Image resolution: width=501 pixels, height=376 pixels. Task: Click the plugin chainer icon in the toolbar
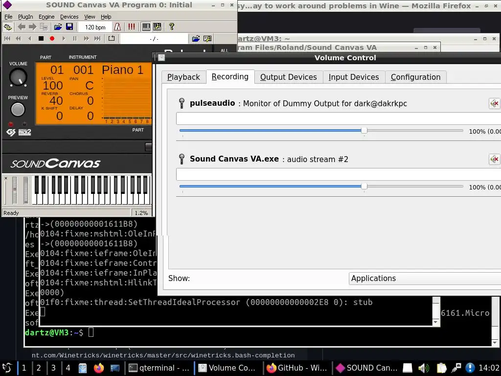8,27
